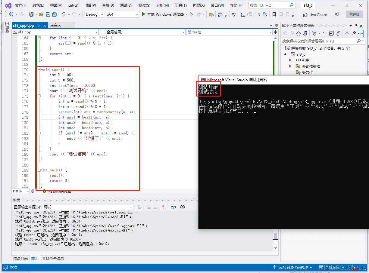Click the 管理员 button
The image size is (369, 273).
354,14
